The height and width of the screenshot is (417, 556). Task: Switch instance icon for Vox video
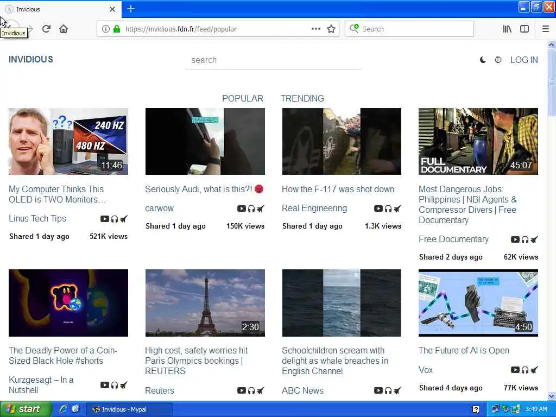point(534,370)
